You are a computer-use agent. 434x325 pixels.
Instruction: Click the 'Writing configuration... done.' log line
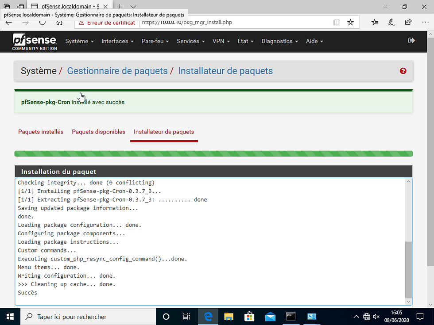click(66, 276)
